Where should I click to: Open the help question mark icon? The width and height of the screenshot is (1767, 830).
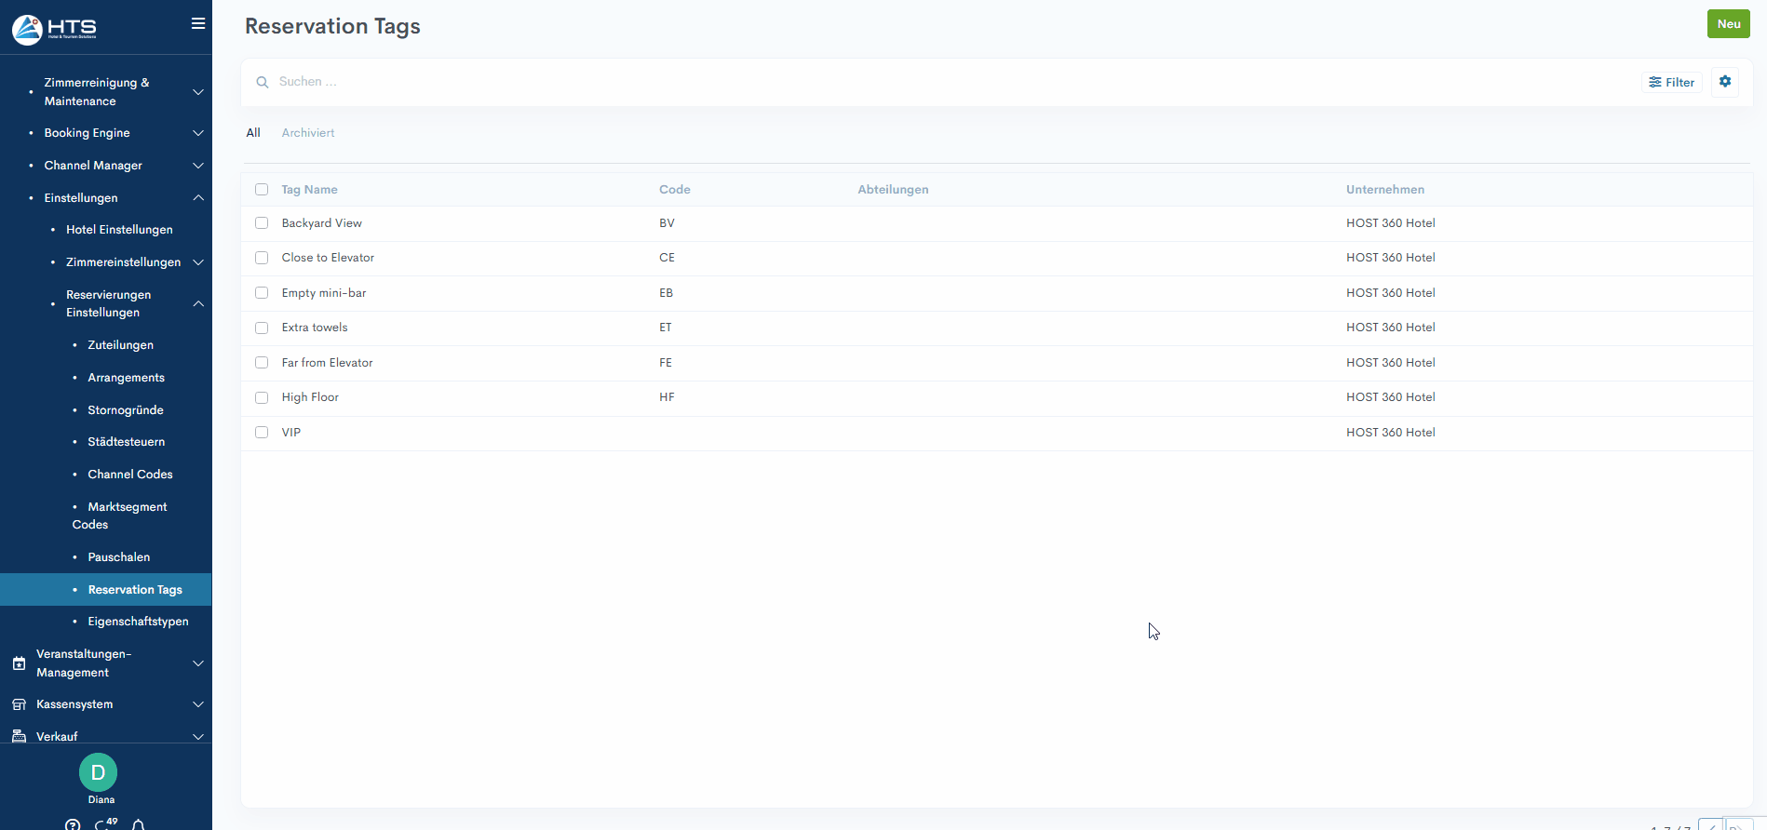pyautogui.click(x=73, y=824)
